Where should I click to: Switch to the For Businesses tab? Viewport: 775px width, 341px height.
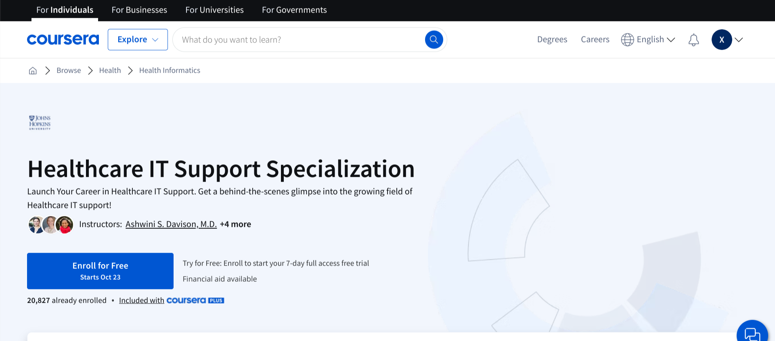pos(139,10)
